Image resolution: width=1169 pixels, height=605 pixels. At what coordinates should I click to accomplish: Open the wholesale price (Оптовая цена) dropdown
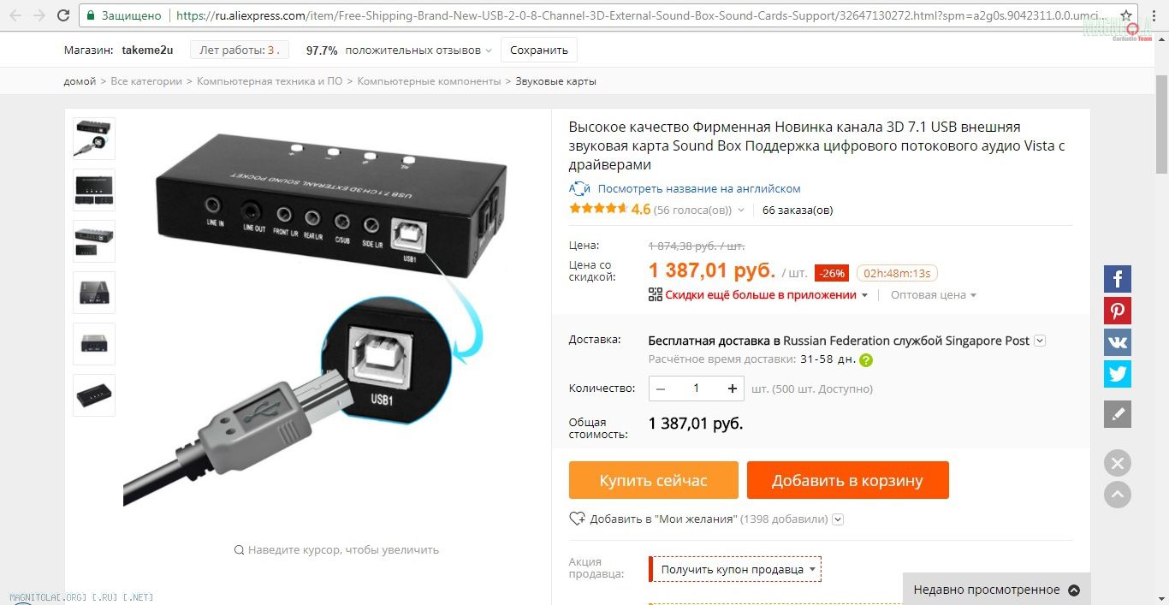(934, 295)
